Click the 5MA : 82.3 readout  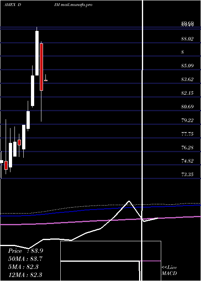coord(23,267)
